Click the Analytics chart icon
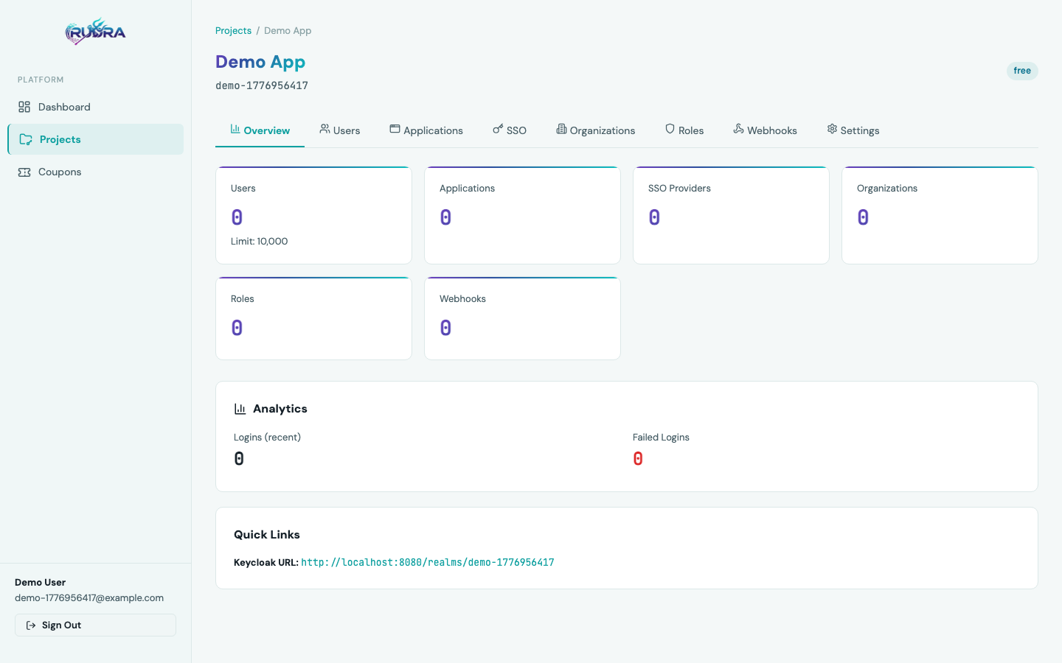The height and width of the screenshot is (663, 1062). [x=240, y=409]
